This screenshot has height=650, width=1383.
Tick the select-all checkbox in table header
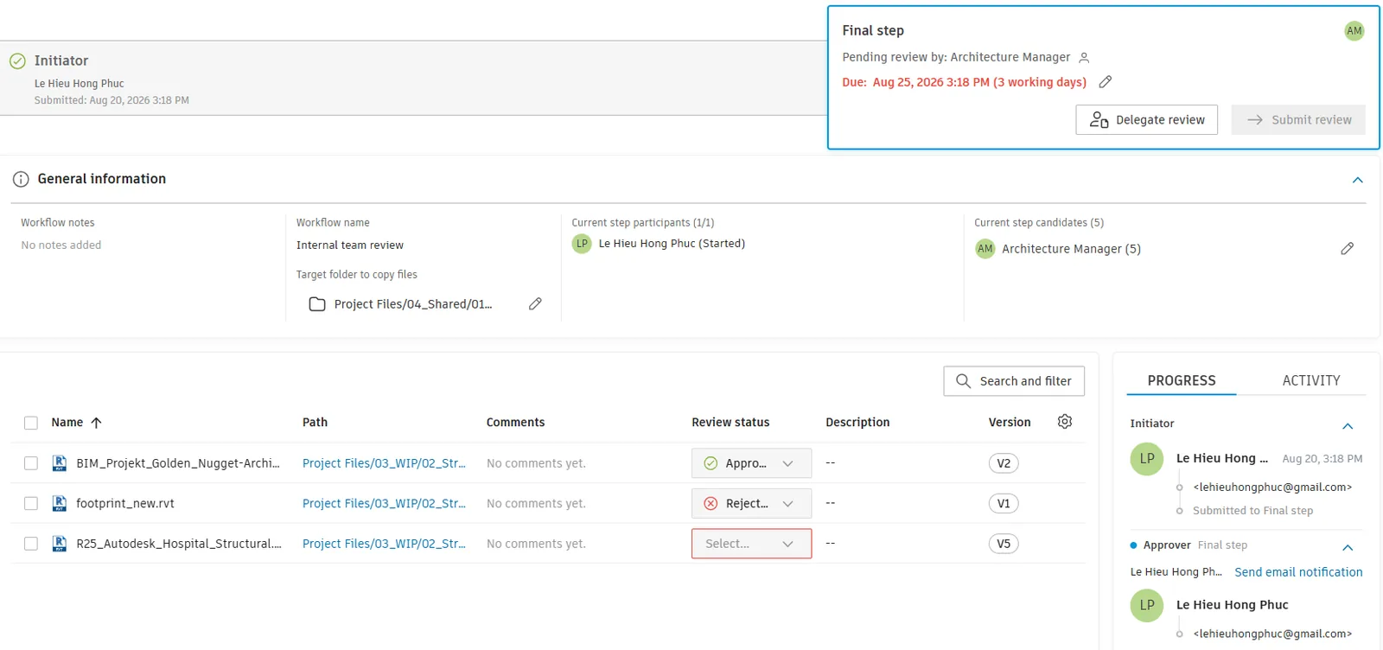(x=31, y=423)
